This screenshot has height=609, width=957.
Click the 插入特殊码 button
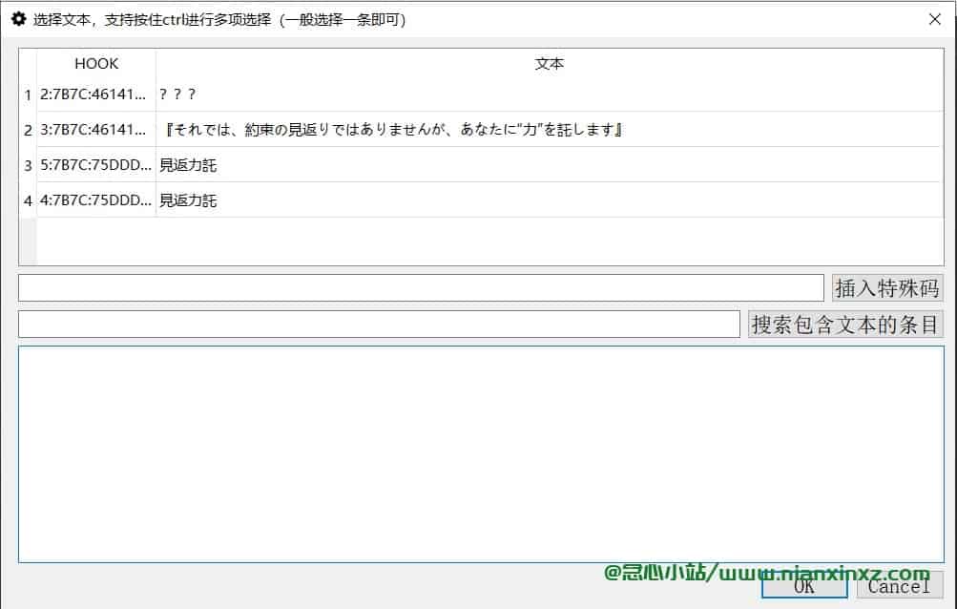[x=887, y=287]
